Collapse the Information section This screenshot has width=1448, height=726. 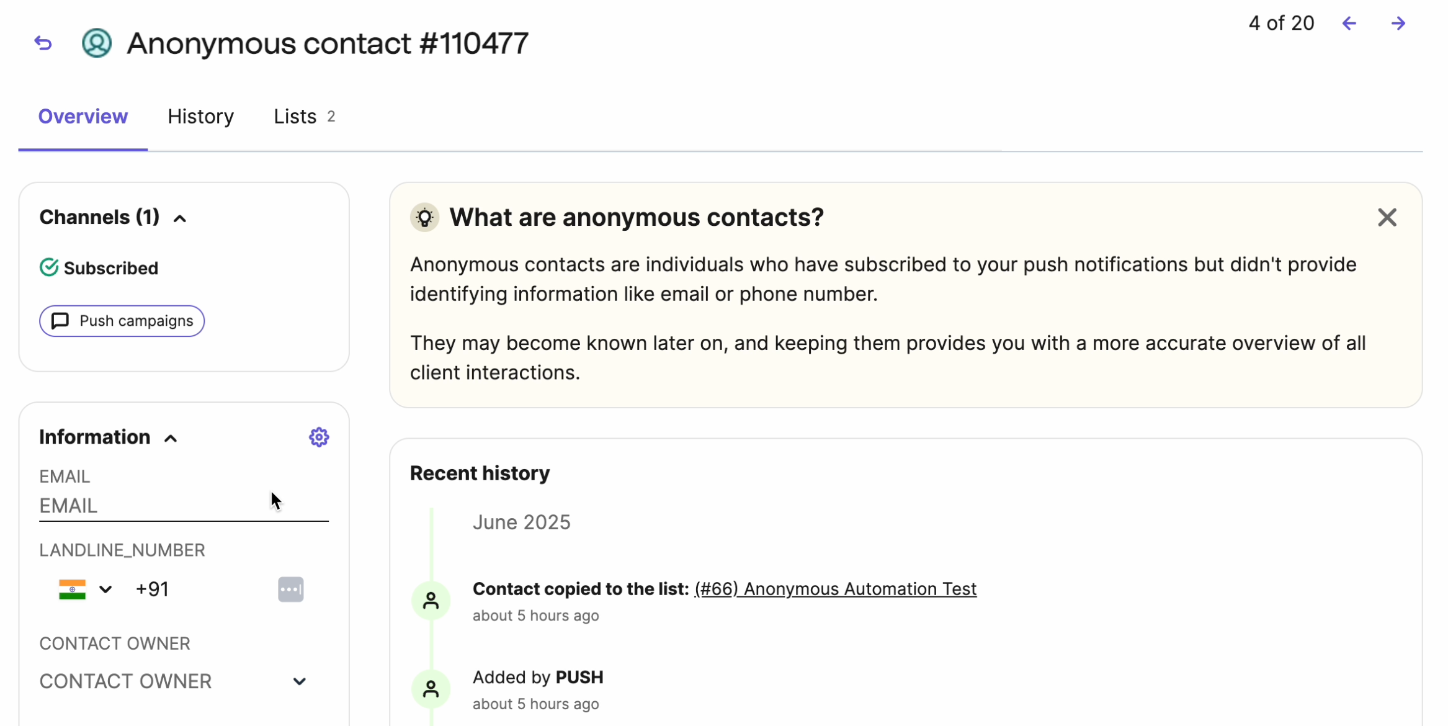(170, 437)
